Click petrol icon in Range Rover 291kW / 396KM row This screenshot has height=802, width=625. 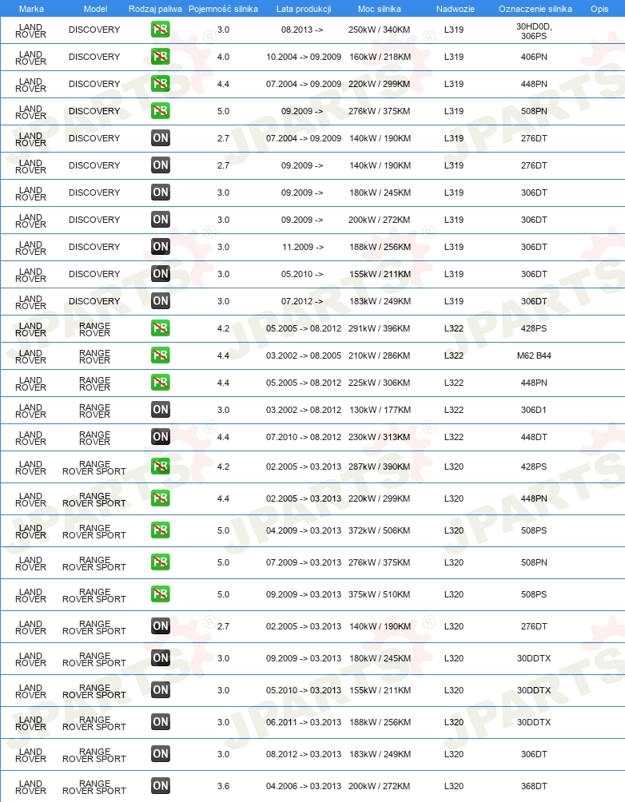160,328
